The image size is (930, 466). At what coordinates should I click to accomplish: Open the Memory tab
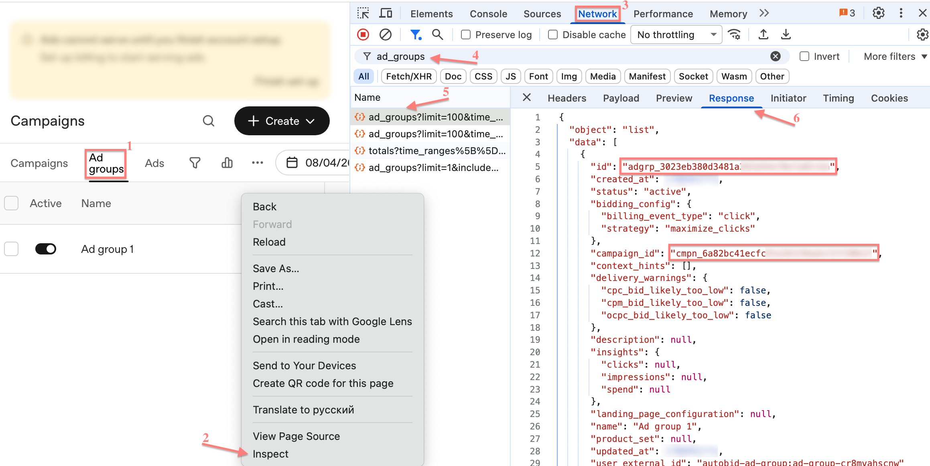point(728,14)
